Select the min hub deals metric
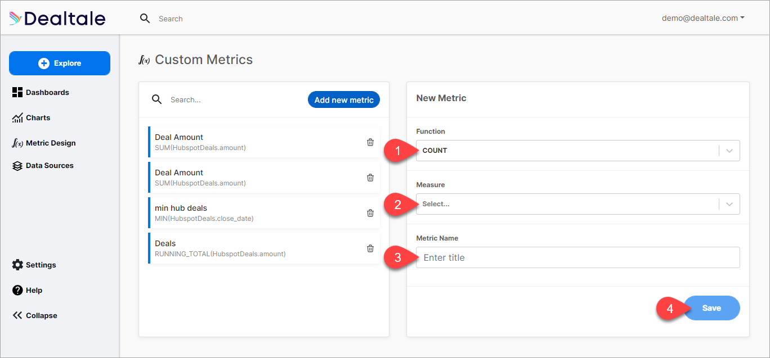The height and width of the screenshot is (358, 770). (x=264, y=212)
